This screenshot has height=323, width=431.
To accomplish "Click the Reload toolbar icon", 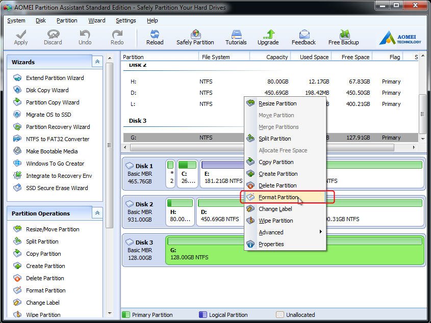I will pos(155,37).
